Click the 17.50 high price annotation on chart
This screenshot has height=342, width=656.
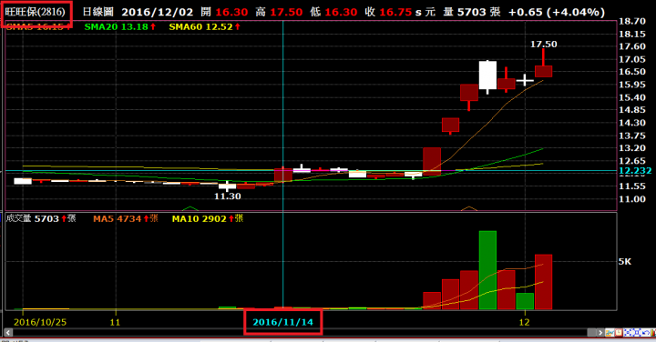543,45
